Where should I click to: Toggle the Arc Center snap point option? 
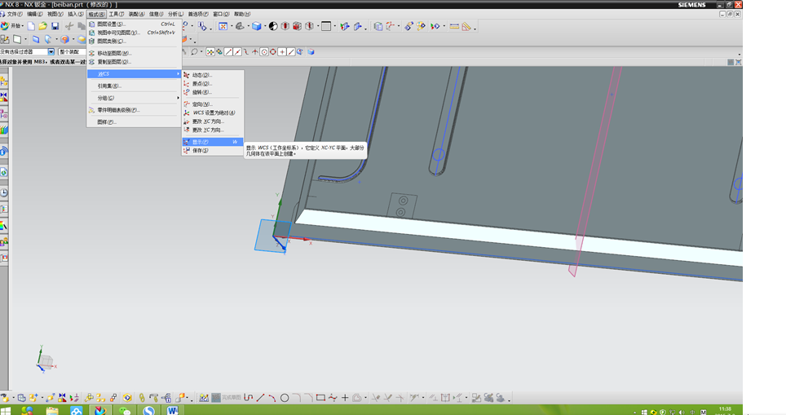click(264, 51)
